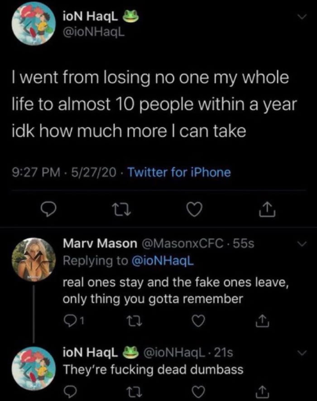
Task: Open ioN HaqL's profile picture
Action: pyautogui.click(x=33, y=25)
